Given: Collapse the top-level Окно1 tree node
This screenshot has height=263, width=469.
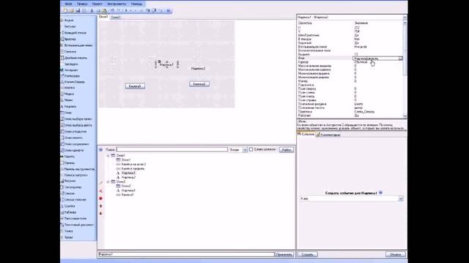Looking at the screenshot, I should [x=108, y=156].
